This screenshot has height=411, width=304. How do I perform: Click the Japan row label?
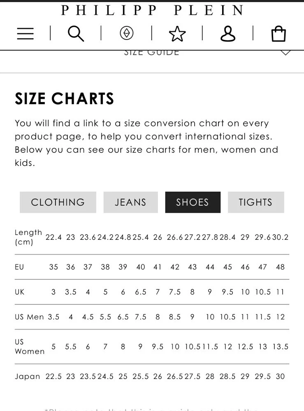[28, 376]
